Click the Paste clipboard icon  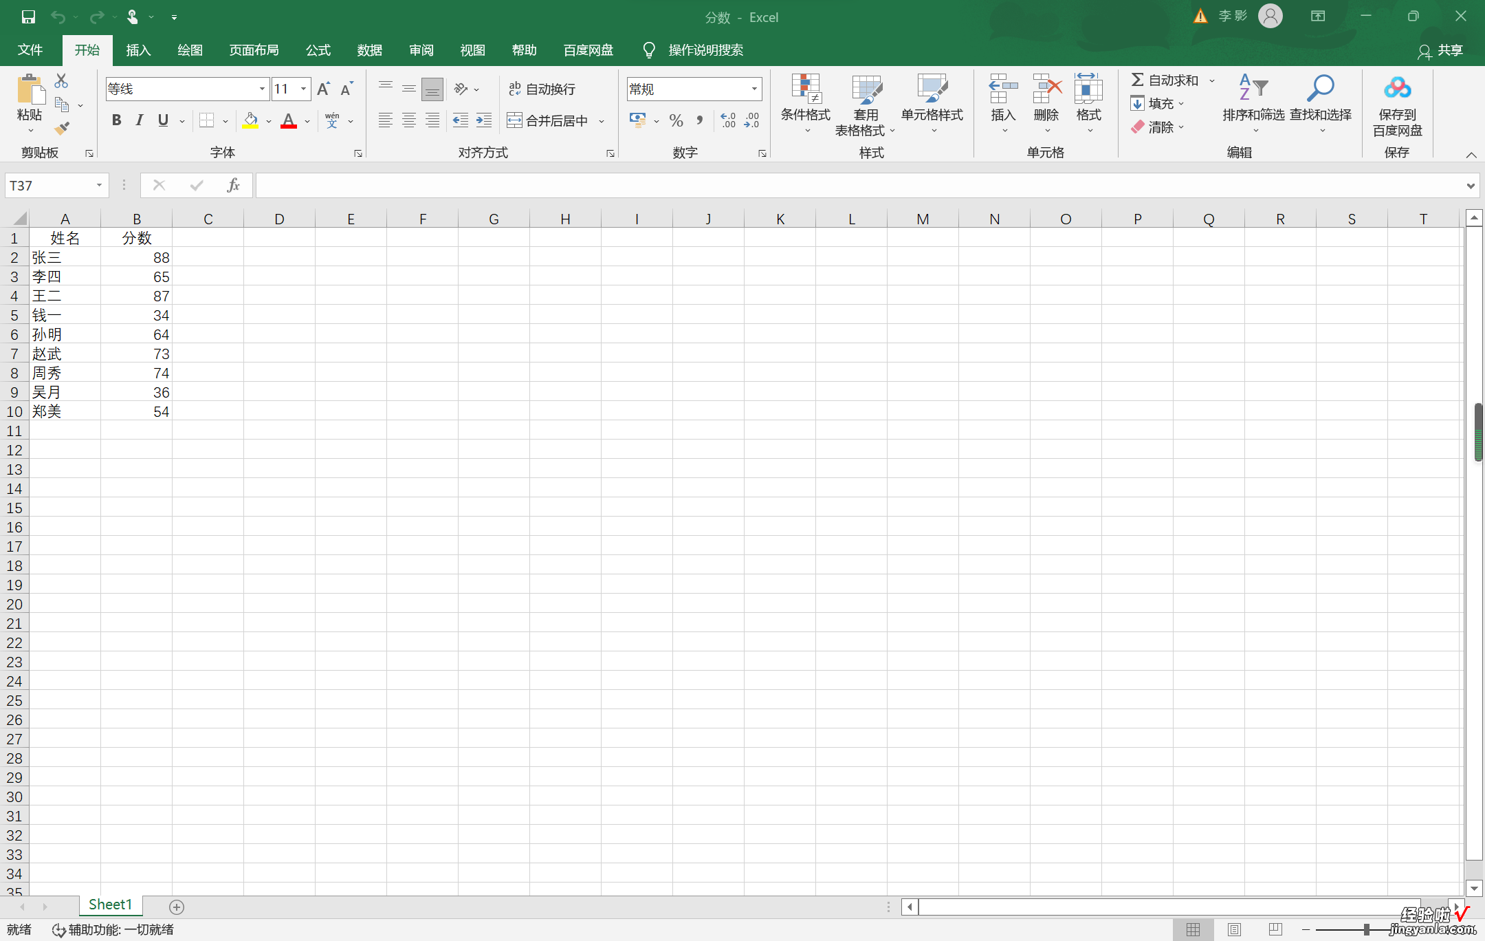click(30, 89)
